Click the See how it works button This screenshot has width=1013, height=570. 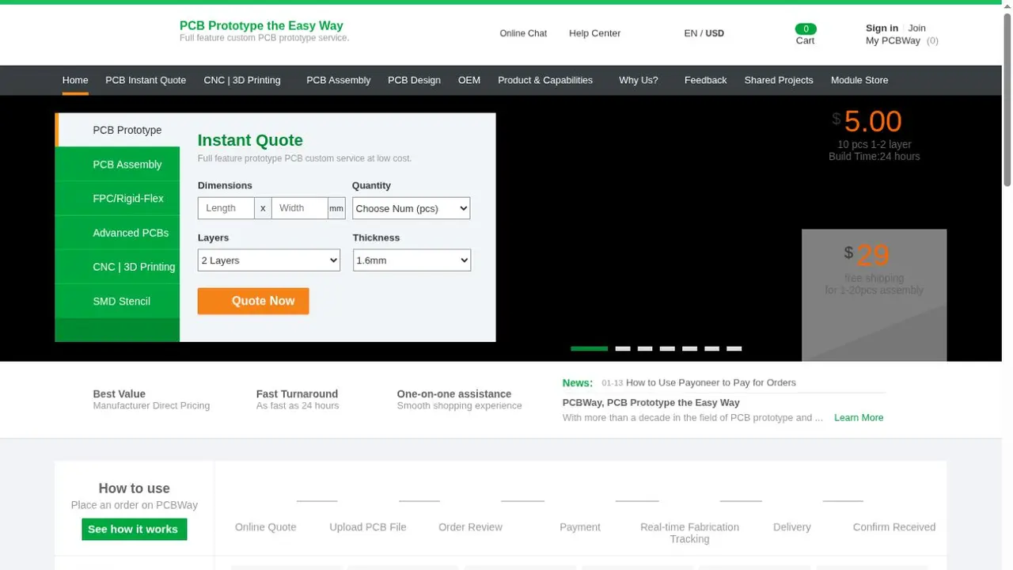(134, 529)
